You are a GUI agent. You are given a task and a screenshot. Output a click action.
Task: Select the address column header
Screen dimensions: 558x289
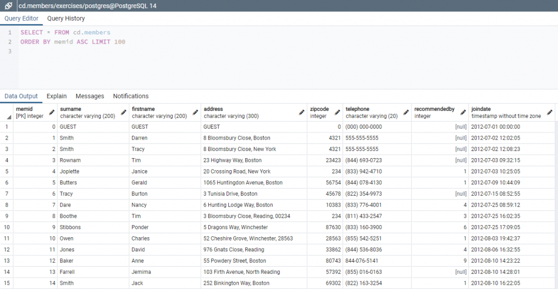pyautogui.click(x=254, y=112)
